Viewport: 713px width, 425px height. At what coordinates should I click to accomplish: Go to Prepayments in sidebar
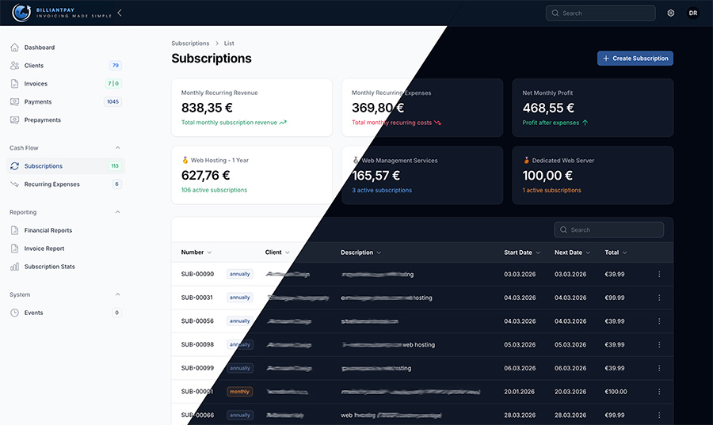(42, 120)
